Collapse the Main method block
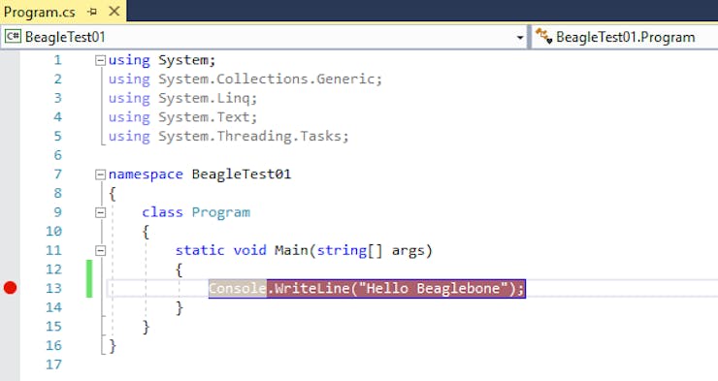718x381 pixels. pos(100,251)
